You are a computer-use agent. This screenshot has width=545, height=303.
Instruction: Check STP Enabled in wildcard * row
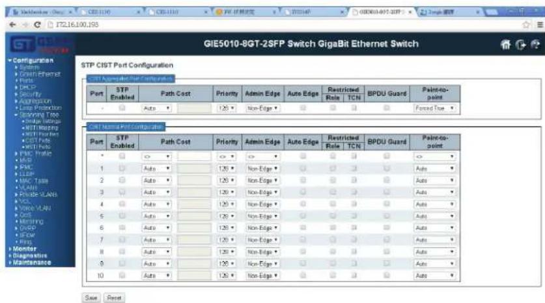(x=122, y=156)
